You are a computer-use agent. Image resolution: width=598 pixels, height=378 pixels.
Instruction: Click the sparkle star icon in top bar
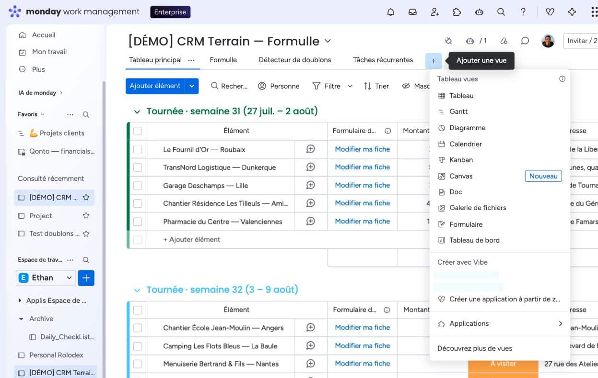572,12
